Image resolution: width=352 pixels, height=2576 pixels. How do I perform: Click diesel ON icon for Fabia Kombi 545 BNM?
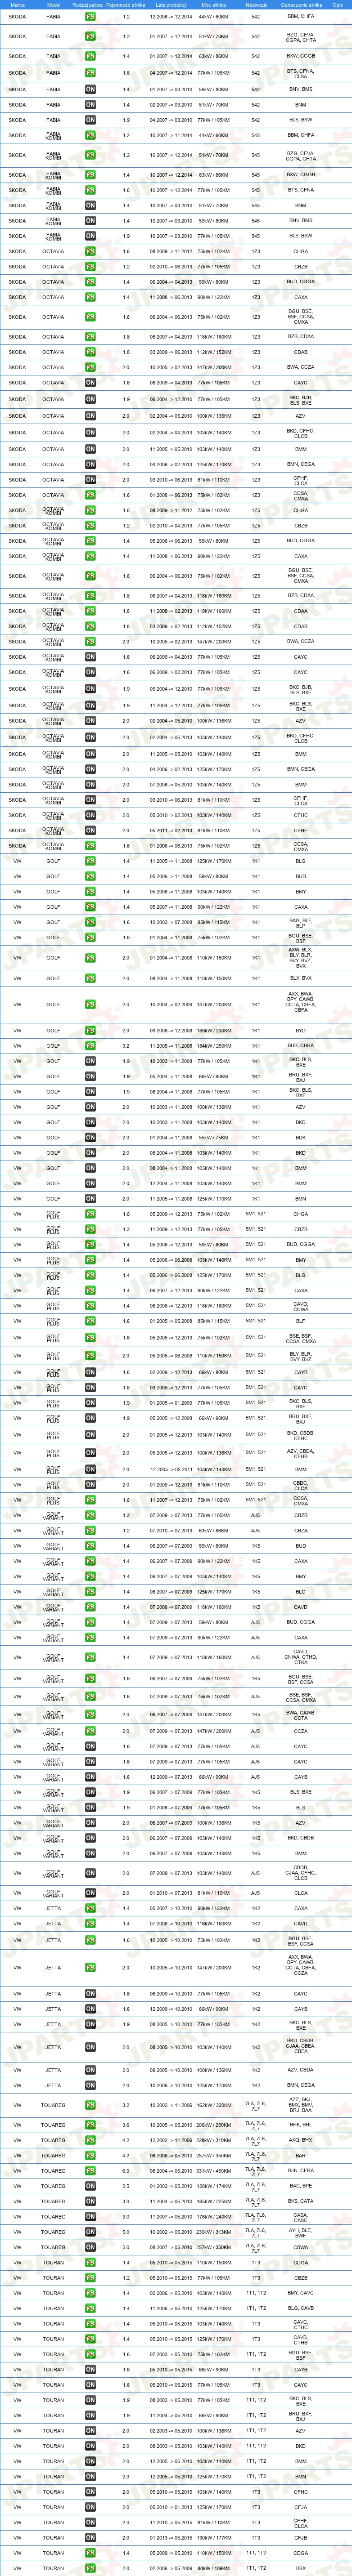[x=90, y=205]
